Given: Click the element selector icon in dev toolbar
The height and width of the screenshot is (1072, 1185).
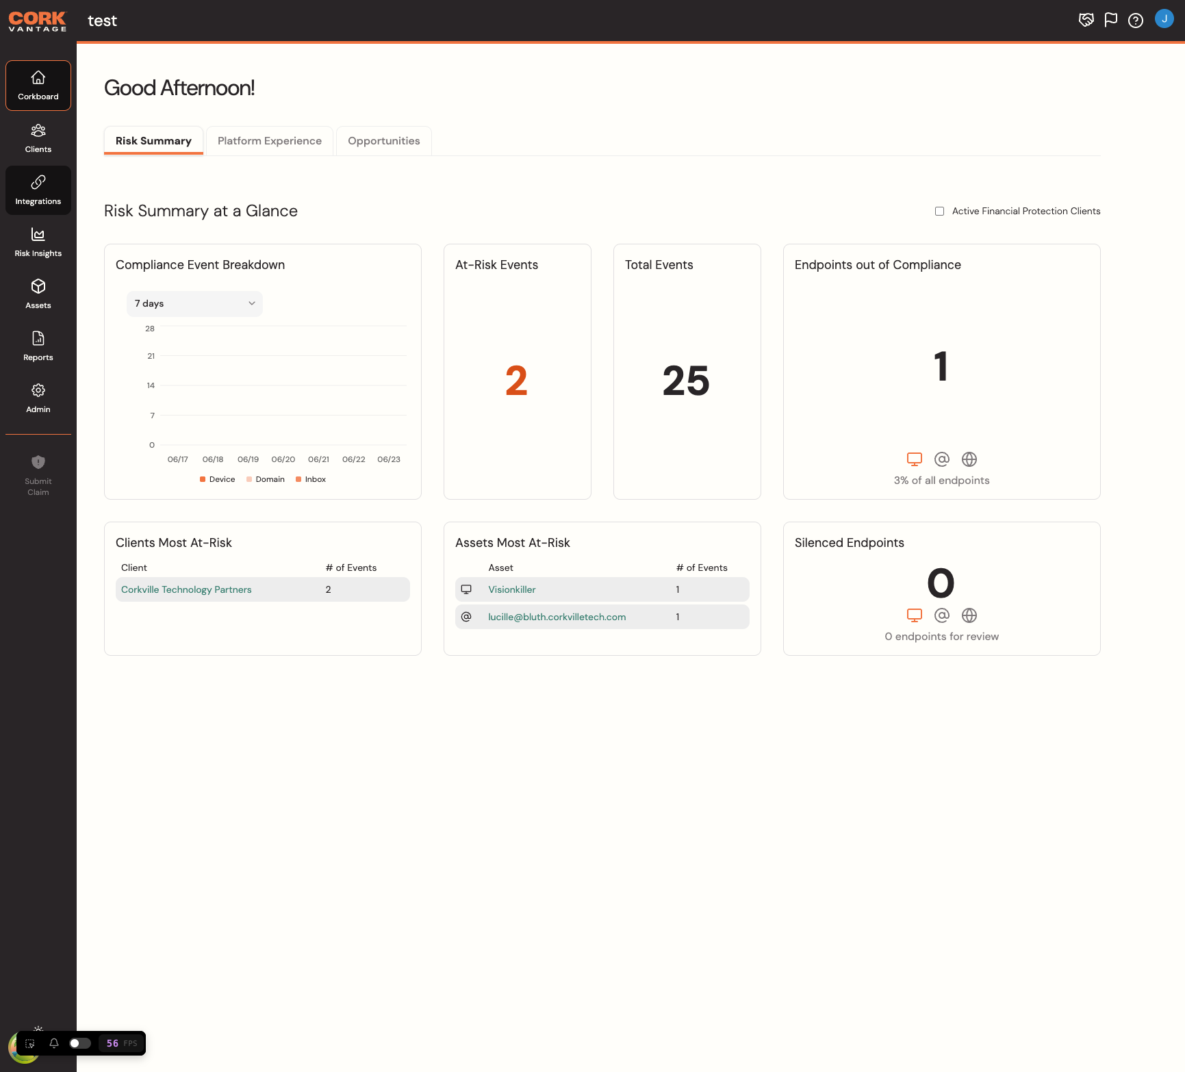Looking at the screenshot, I should (x=30, y=1043).
